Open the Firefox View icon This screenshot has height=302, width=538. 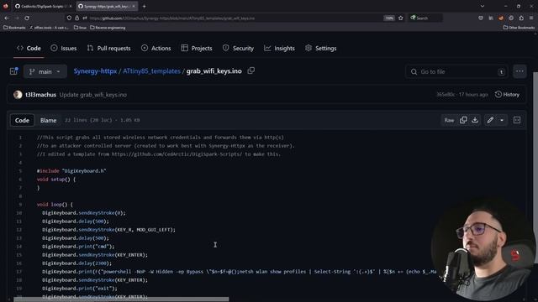tap(6, 6)
